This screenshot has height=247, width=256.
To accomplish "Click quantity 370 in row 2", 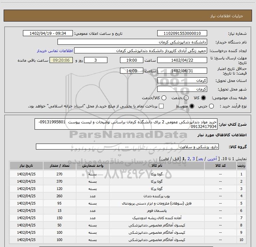I will click(60, 181).
